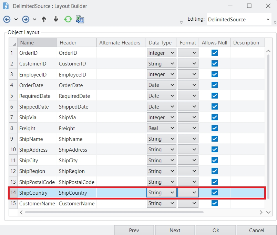
Task: Click the forward navigation arrow icon
Action: (x=25, y=19)
